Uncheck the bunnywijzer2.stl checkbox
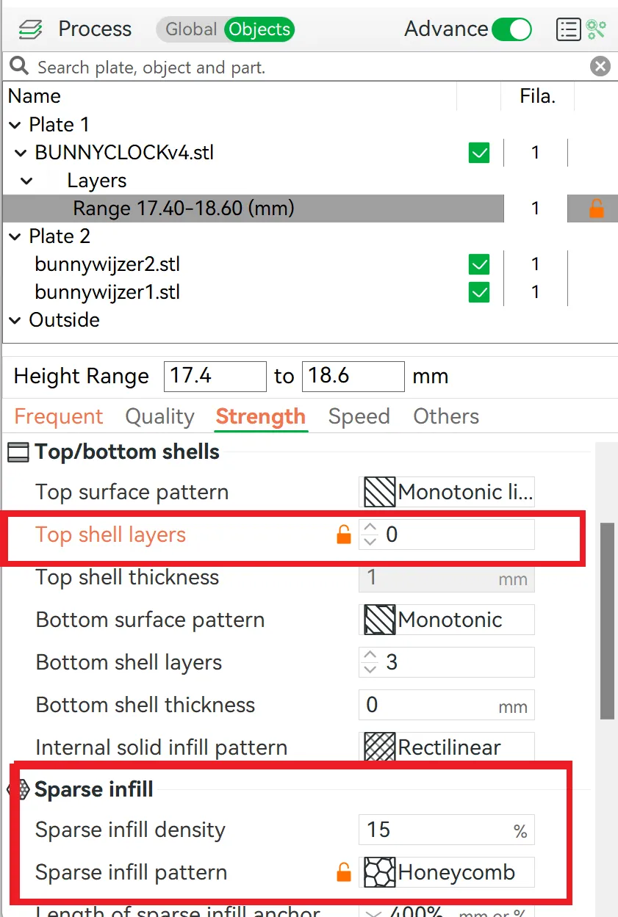618x917 pixels. (x=479, y=264)
